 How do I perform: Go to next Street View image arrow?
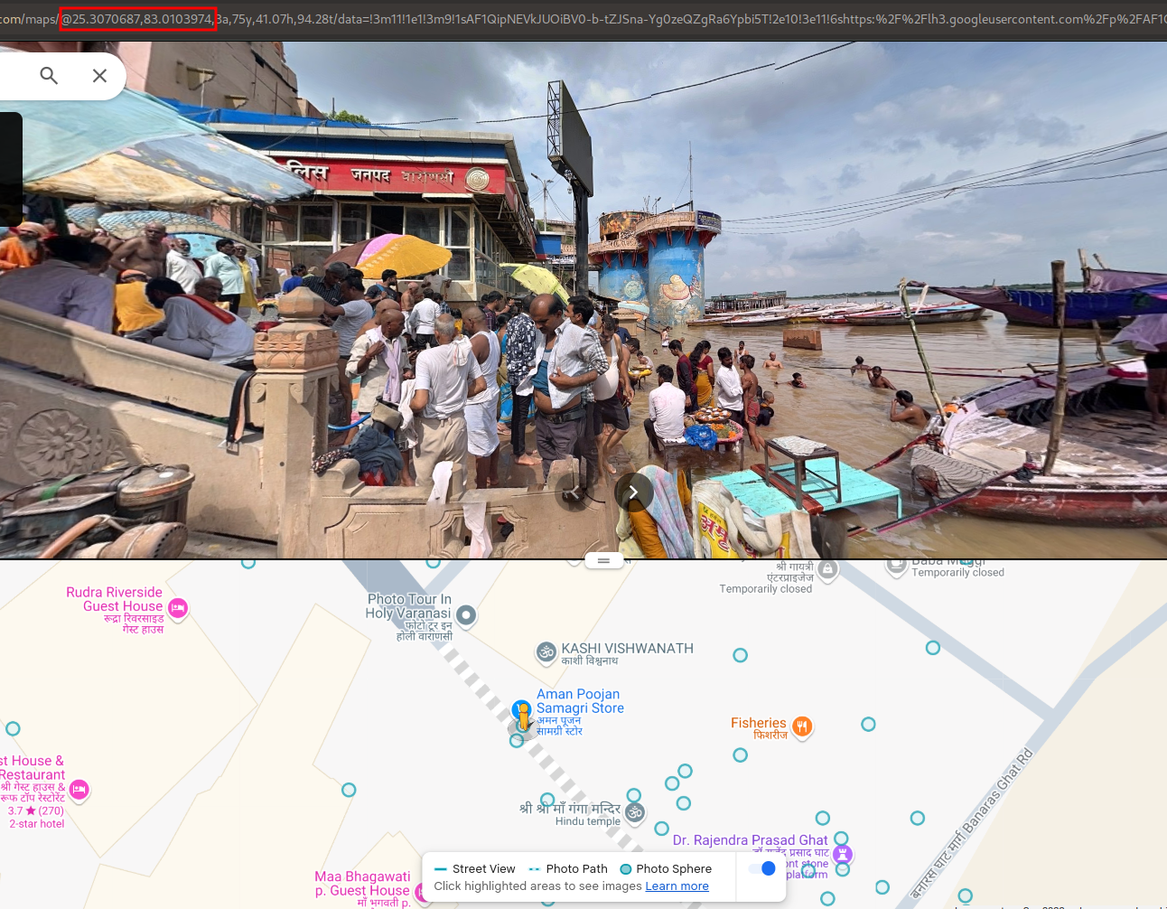tap(634, 492)
